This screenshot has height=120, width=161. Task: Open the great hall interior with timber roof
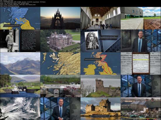(x=100, y=18)
